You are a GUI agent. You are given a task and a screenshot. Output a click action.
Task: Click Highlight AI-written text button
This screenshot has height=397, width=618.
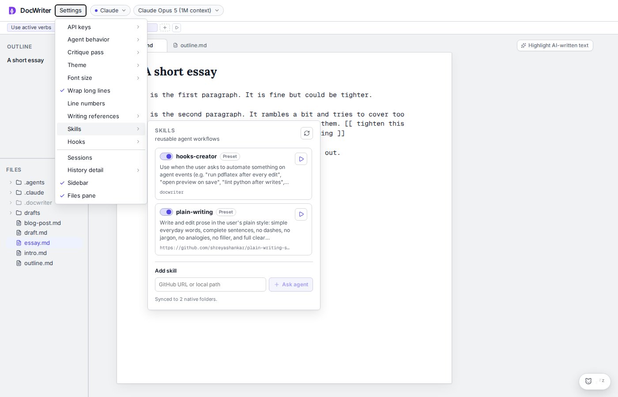coord(555,45)
